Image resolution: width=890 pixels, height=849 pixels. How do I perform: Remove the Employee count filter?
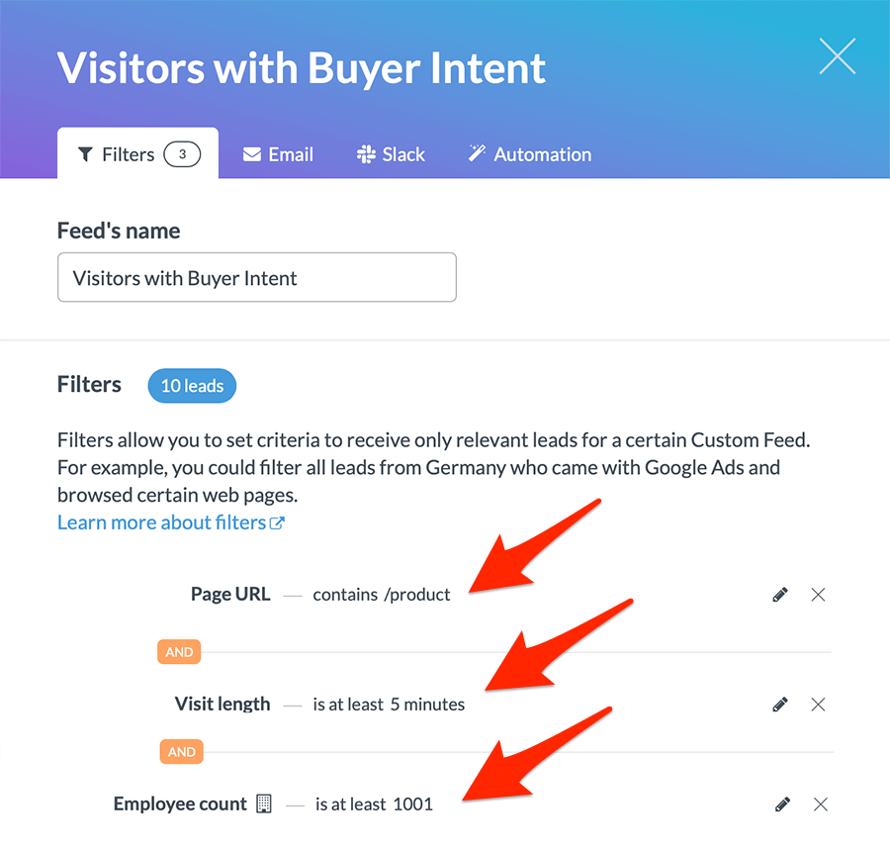(820, 804)
